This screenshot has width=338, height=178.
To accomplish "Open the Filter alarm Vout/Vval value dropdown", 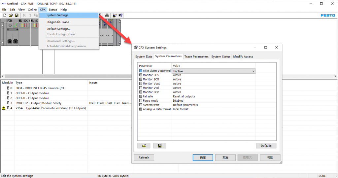I will point(253,71).
